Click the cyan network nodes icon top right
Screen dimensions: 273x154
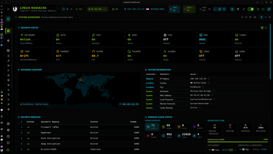(x=269, y=9)
